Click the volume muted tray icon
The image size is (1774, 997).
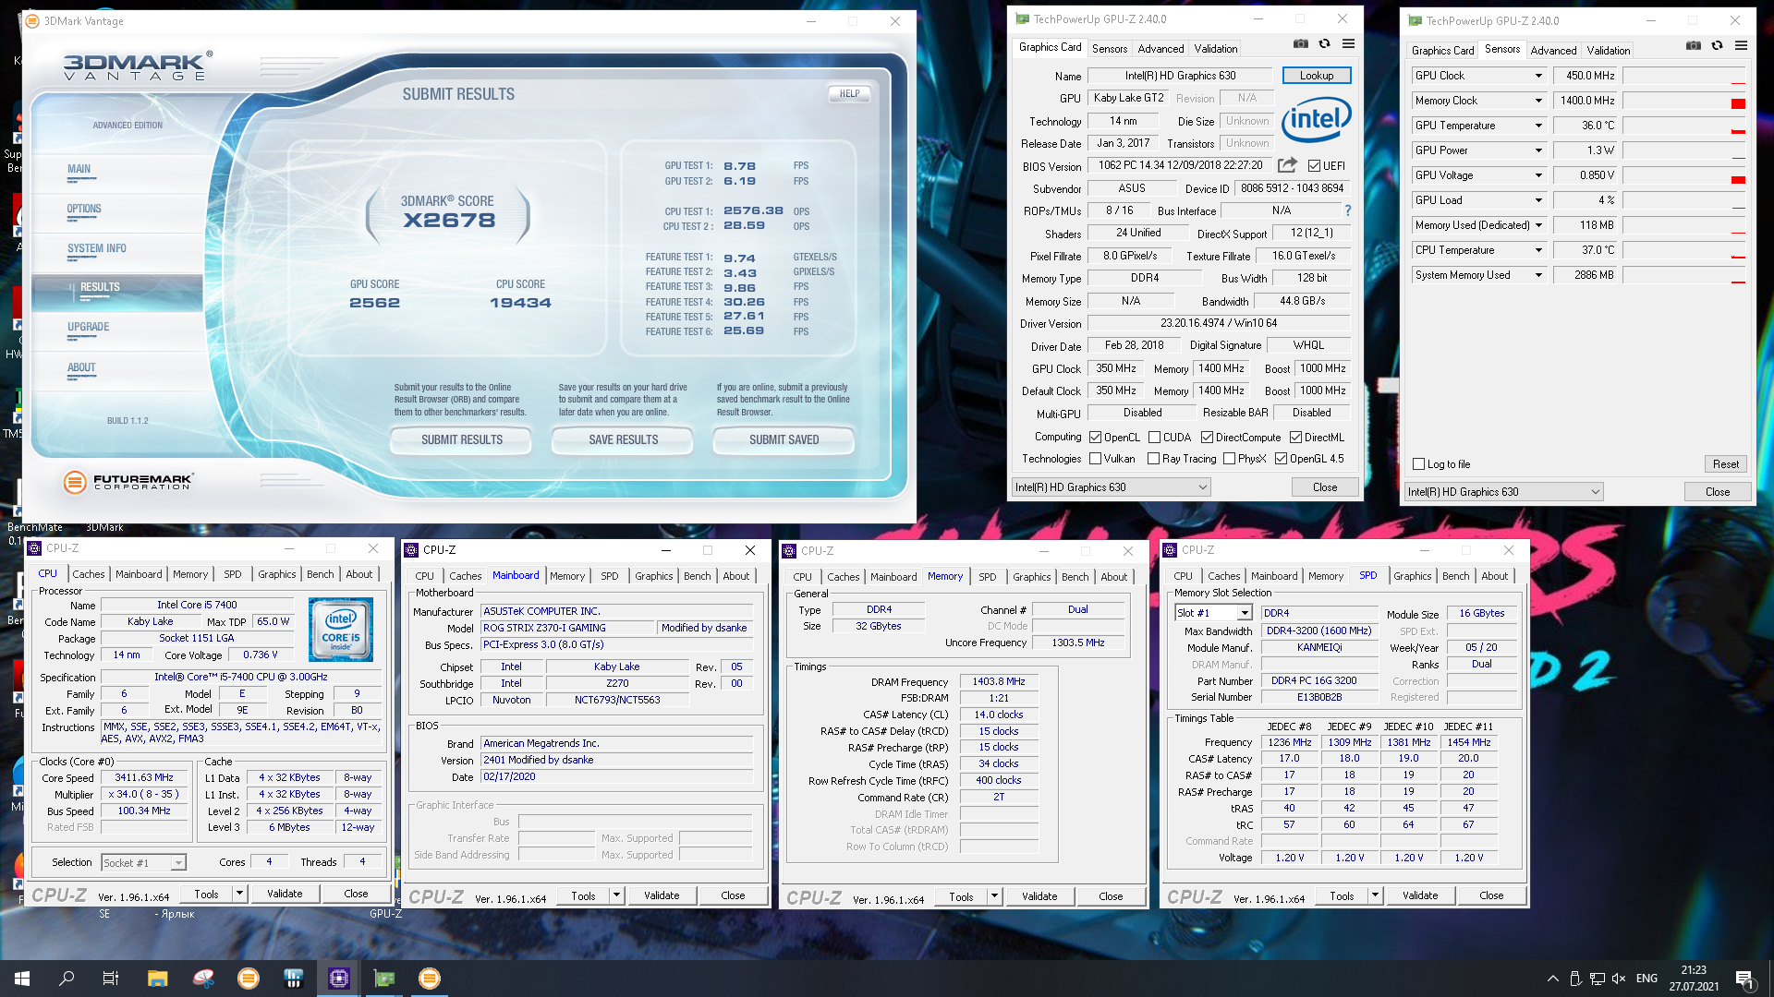[x=1619, y=979]
